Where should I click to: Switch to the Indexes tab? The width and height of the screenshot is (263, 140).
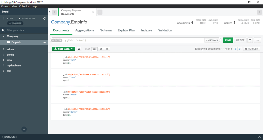(147, 30)
